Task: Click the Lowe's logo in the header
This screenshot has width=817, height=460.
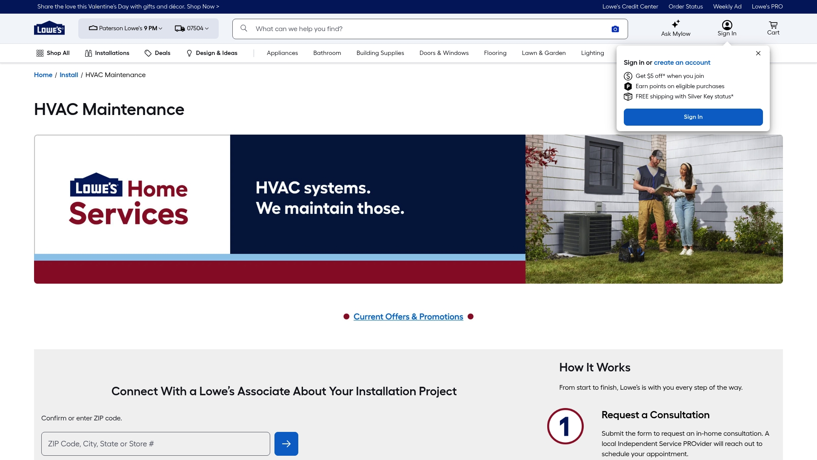Action: tap(49, 28)
